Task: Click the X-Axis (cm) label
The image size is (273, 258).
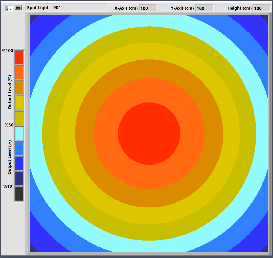Action: (x=126, y=8)
